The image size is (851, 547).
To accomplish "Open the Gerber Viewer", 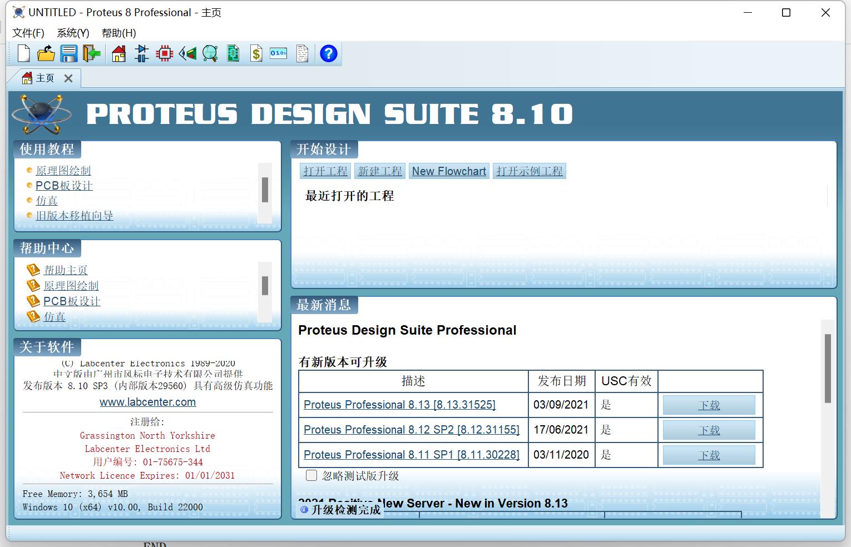I will [x=210, y=53].
